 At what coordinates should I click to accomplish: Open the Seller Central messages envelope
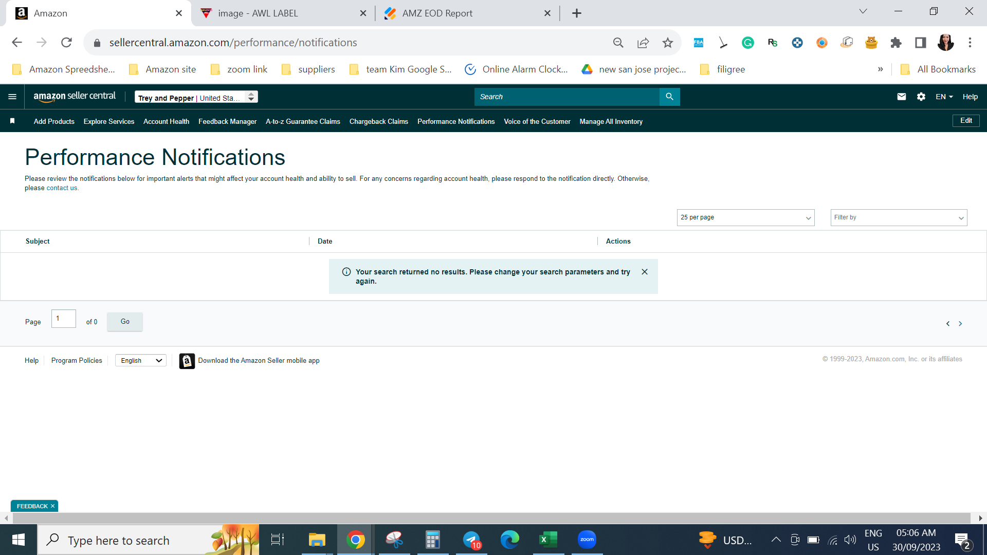902,97
